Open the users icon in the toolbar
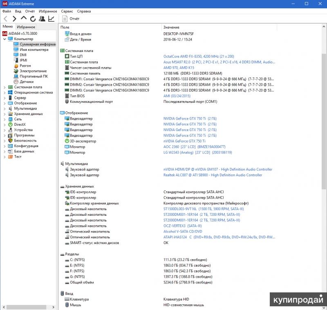Screen dimensions: 327x310 pyautogui.click(x=42, y=19)
